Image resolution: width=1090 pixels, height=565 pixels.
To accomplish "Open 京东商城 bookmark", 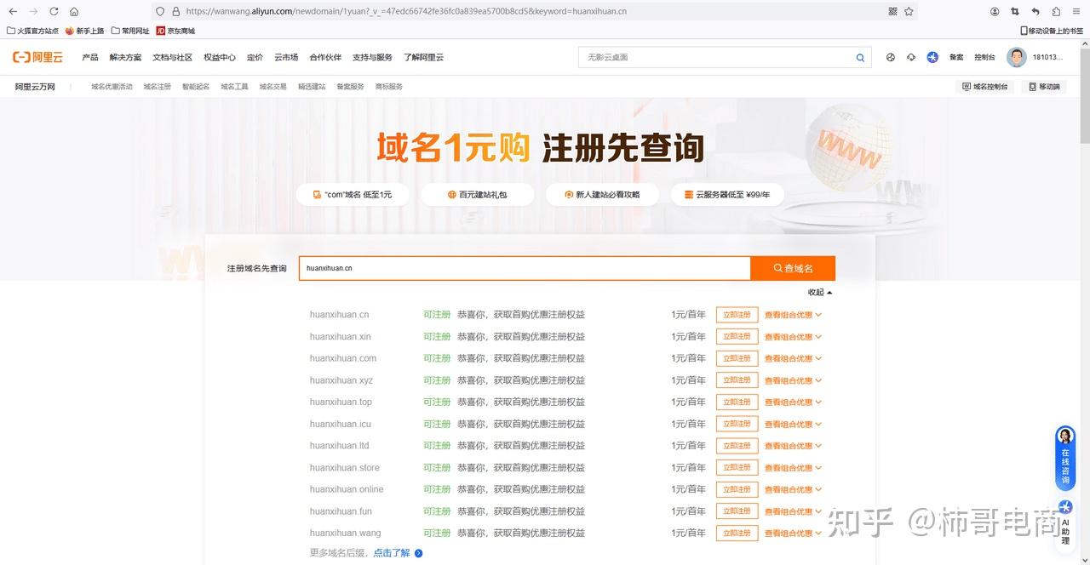I will (175, 31).
